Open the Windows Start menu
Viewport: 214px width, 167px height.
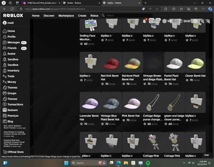pos(66,163)
